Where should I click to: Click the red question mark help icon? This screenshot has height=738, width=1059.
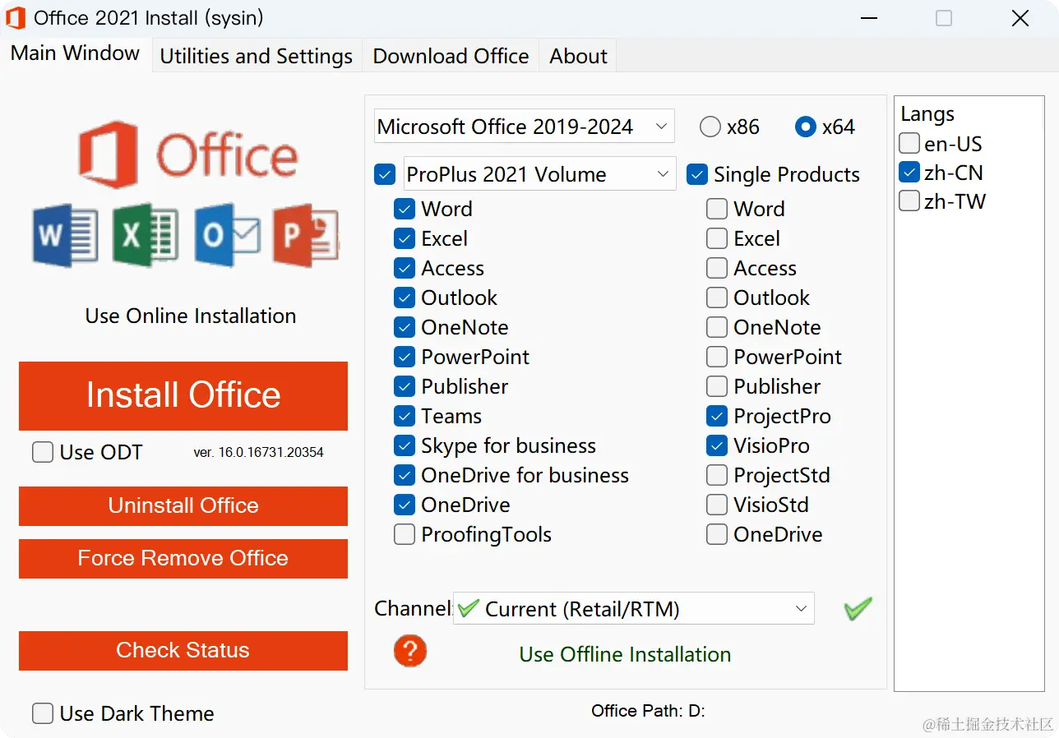tap(410, 650)
